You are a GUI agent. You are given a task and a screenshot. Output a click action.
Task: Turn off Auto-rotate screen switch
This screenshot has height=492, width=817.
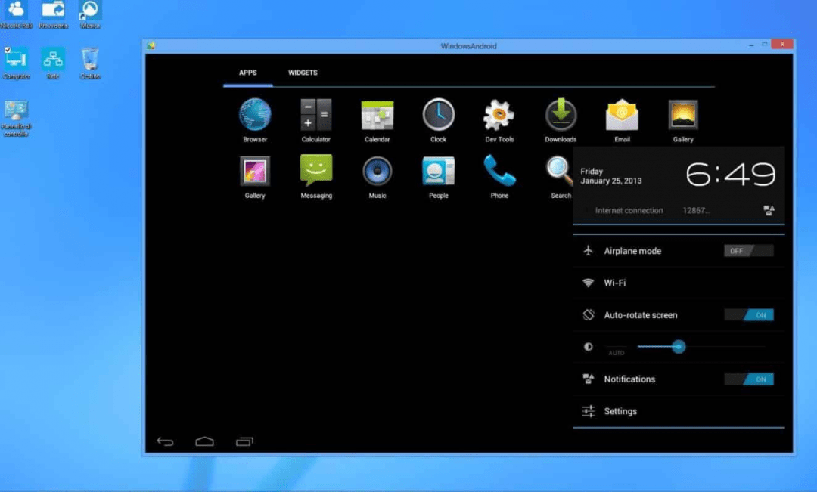coord(748,315)
